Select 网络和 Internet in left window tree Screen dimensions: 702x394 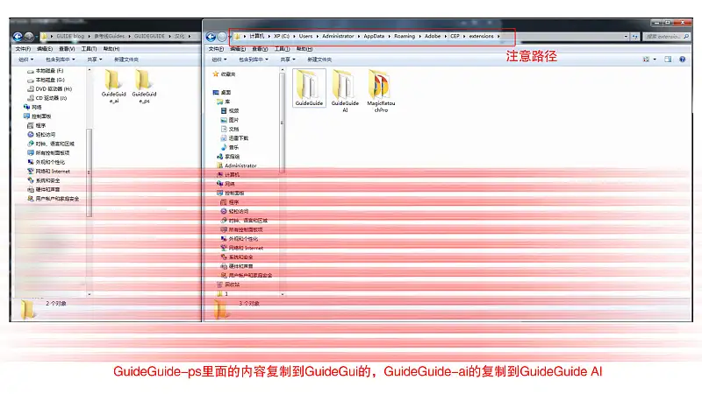pos(48,171)
